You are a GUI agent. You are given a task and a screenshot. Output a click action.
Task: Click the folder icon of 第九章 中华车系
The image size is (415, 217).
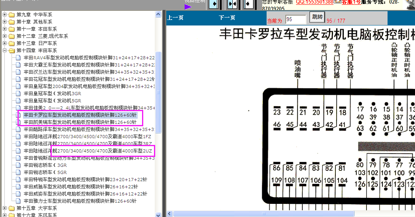12,15
